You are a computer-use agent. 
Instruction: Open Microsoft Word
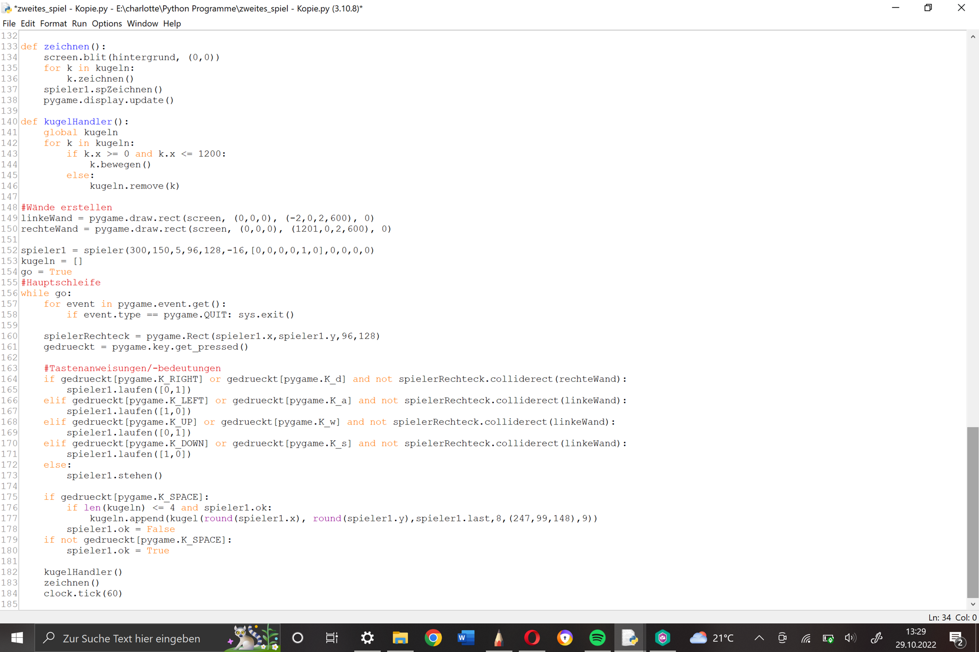click(x=465, y=638)
